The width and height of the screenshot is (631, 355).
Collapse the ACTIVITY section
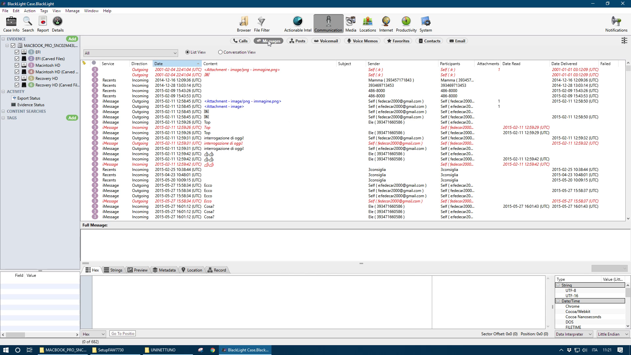coord(3,92)
